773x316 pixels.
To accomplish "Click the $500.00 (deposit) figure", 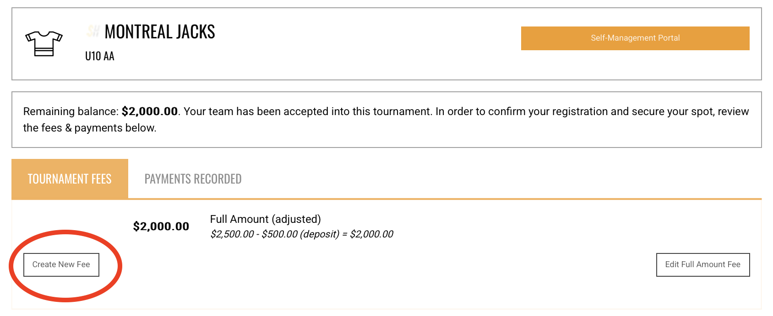I will tap(300, 234).
